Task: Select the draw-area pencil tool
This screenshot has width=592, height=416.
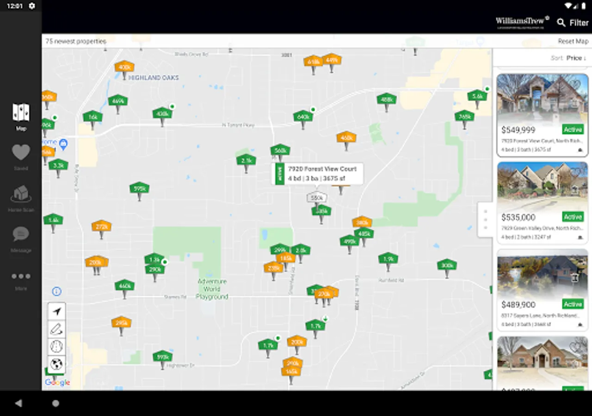Action: pyautogui.click(x=56, y=329)
